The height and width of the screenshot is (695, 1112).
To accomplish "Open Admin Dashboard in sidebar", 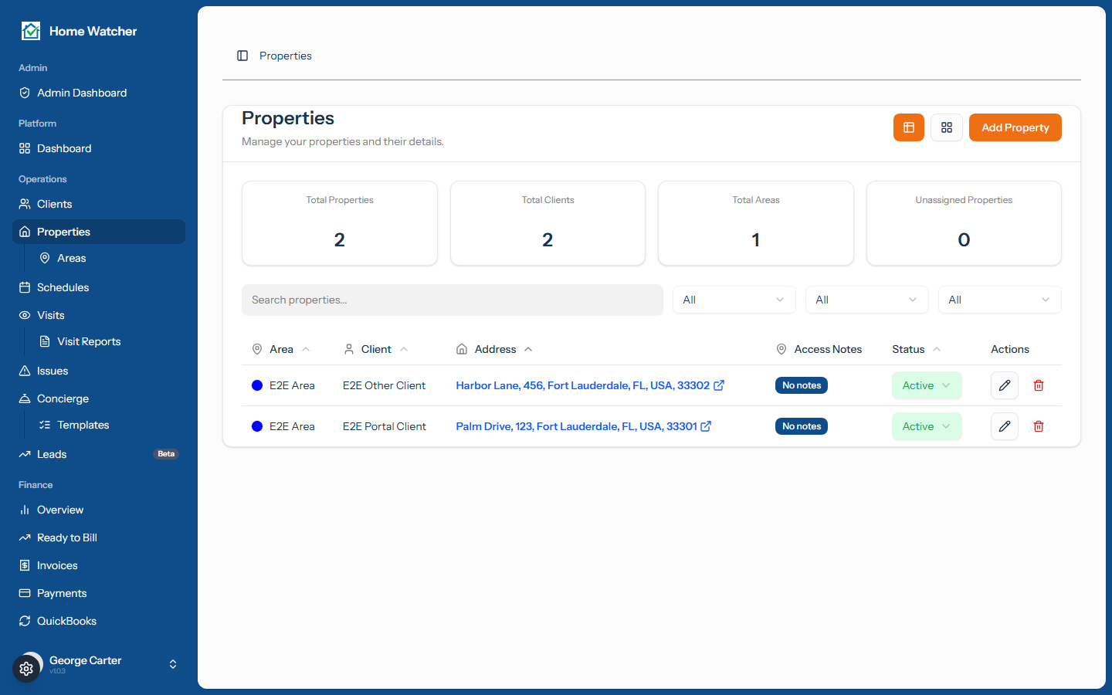I will point(99,93).
